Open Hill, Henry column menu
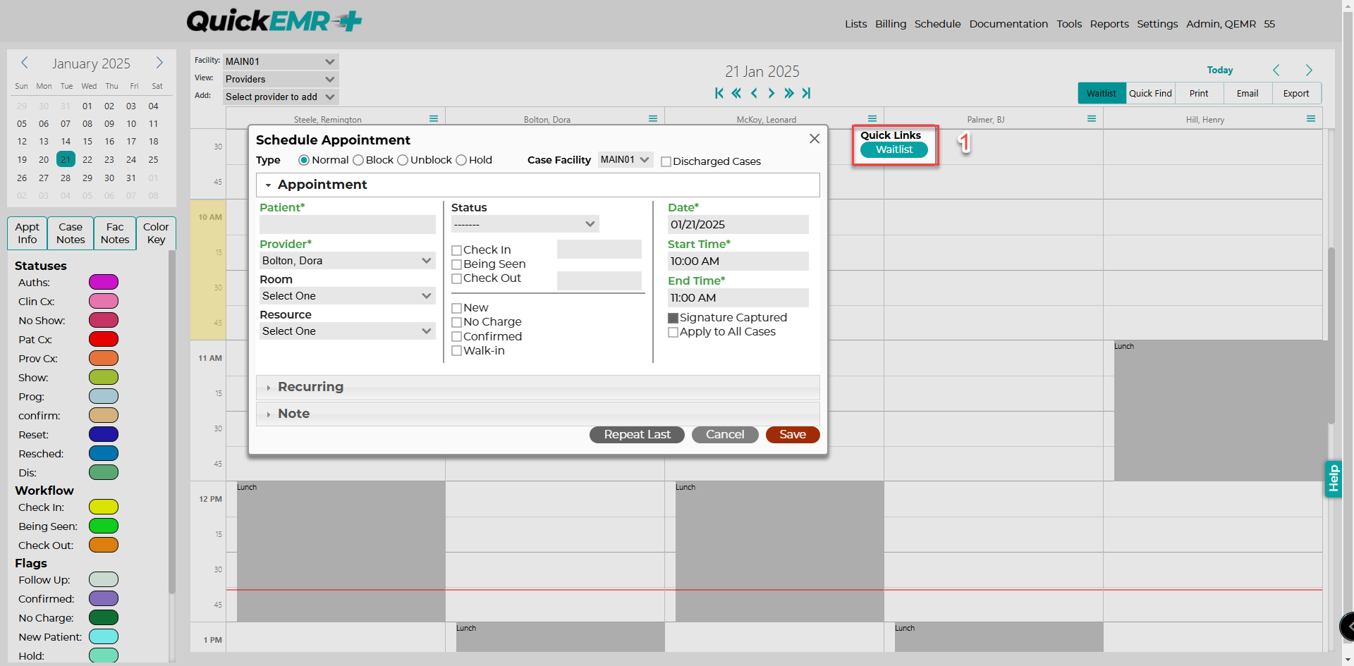 pyautogui.click(x=1311, y=118)
